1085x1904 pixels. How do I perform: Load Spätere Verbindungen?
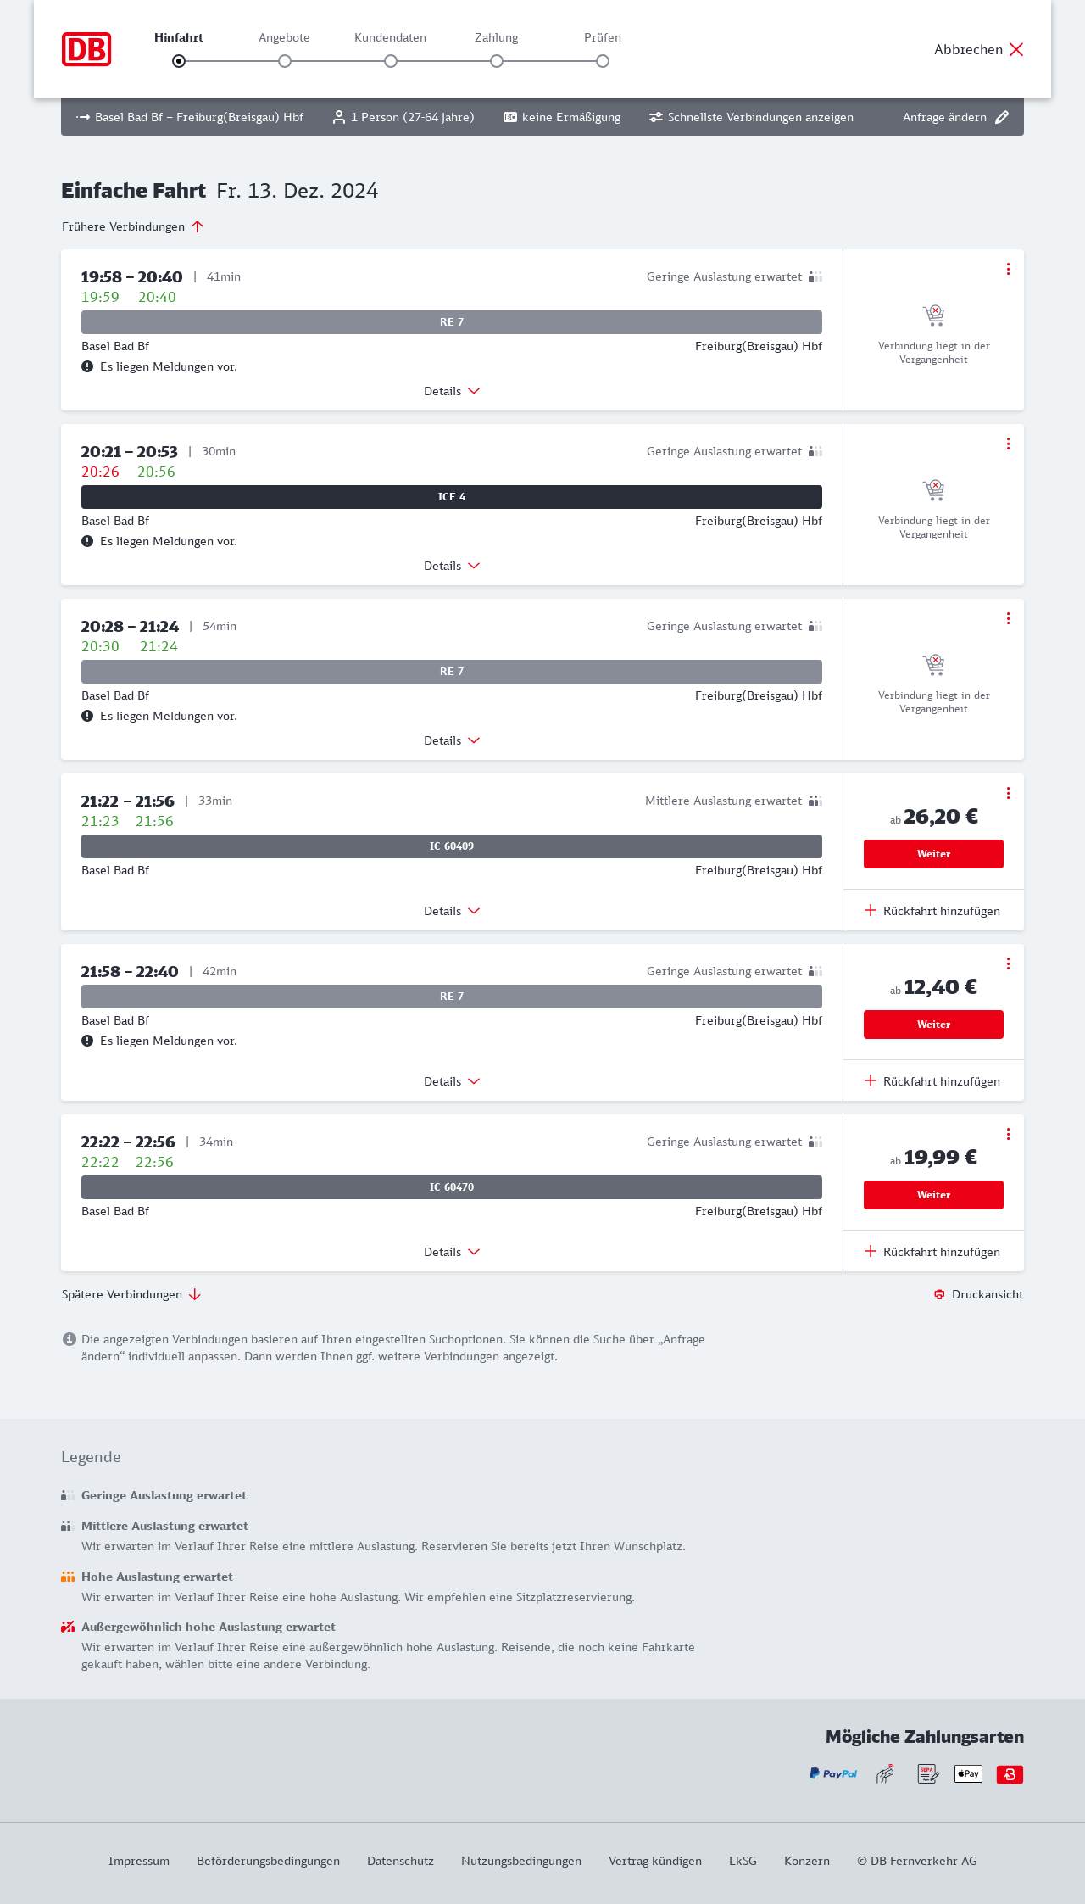pyautogui.click(x=131, y=1294)
